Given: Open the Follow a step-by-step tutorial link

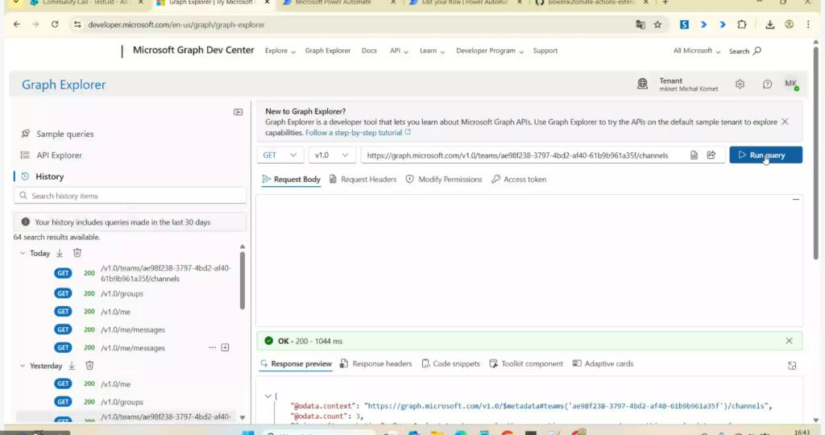Looking at the screenshot, I should (x=354, y=133).
